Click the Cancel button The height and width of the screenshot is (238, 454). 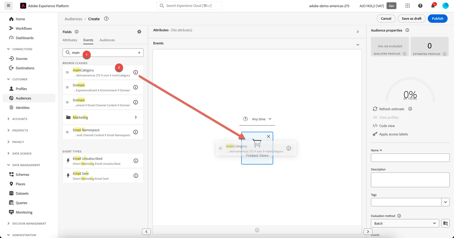click(386, 18)
